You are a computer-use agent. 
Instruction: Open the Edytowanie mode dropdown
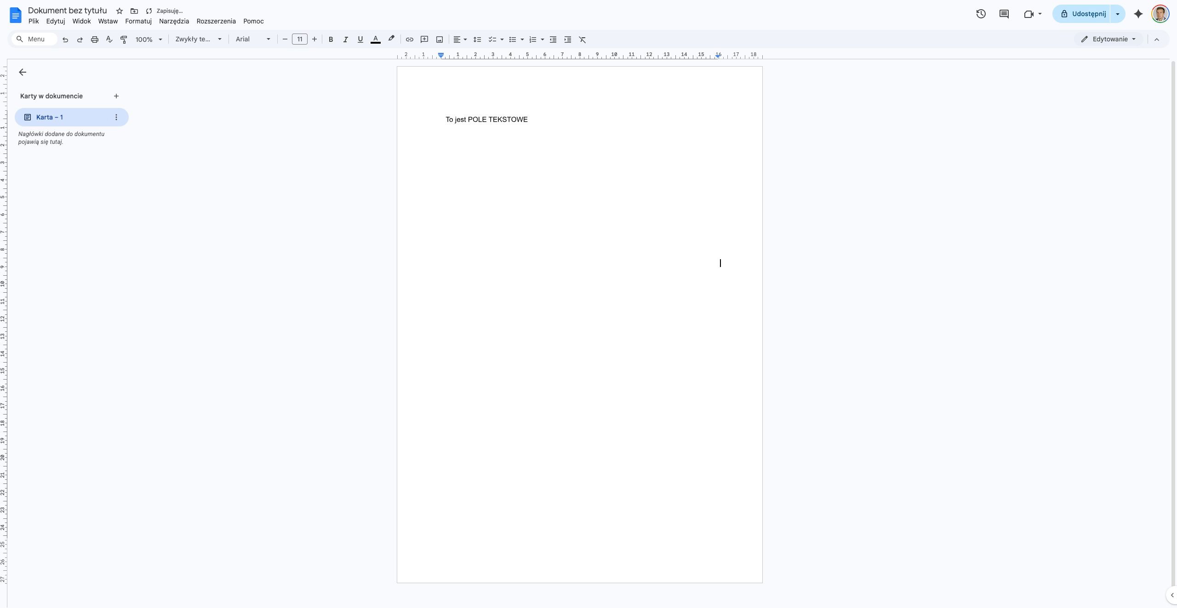tap(1108, 39)
